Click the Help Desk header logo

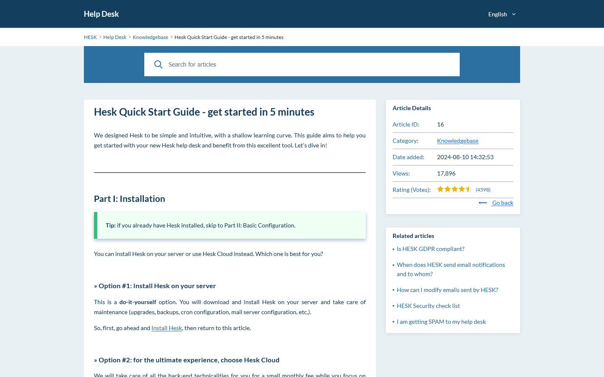[101, 14]
